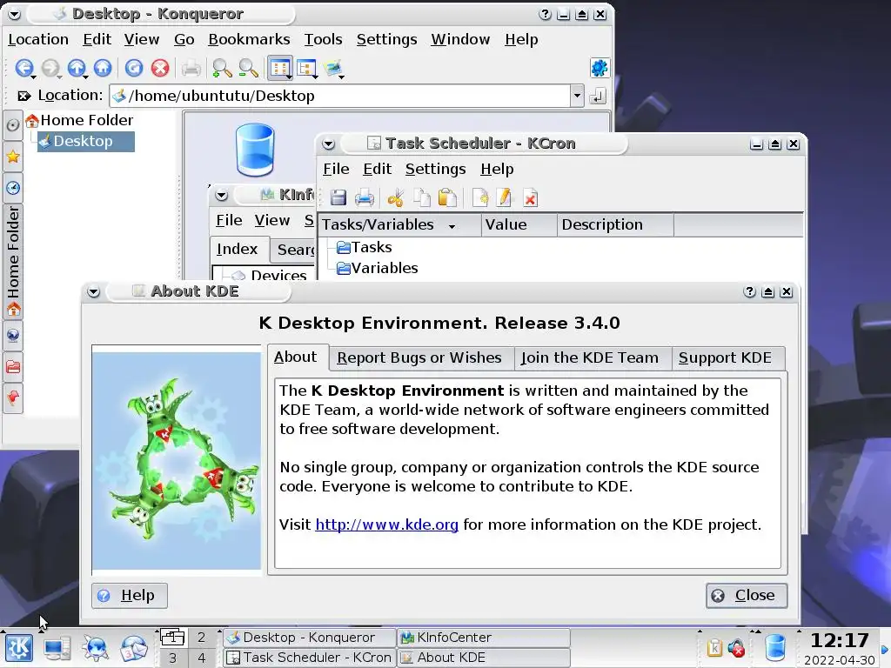Viewport: 891px width, 668px height.
Task: Click Show Desktop icon in panel
Action: pyautogui.click(x=57, y=648)
